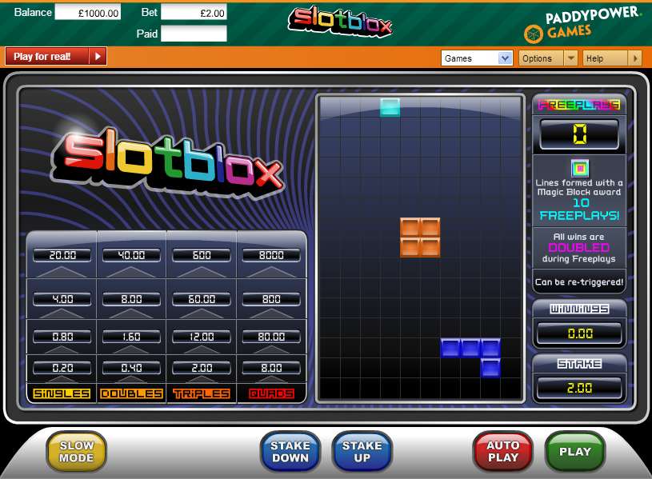Click the 800 payout value
This screenshot has width=652, height=479.
pos(271,299)
